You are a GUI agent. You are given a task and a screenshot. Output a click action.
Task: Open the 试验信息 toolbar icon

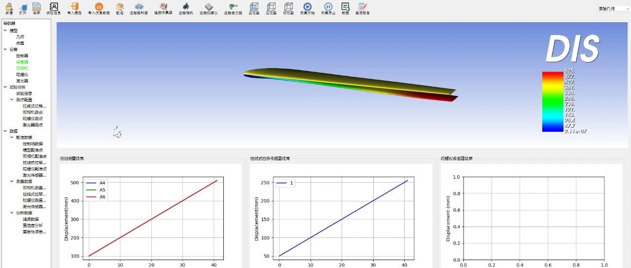54,8
